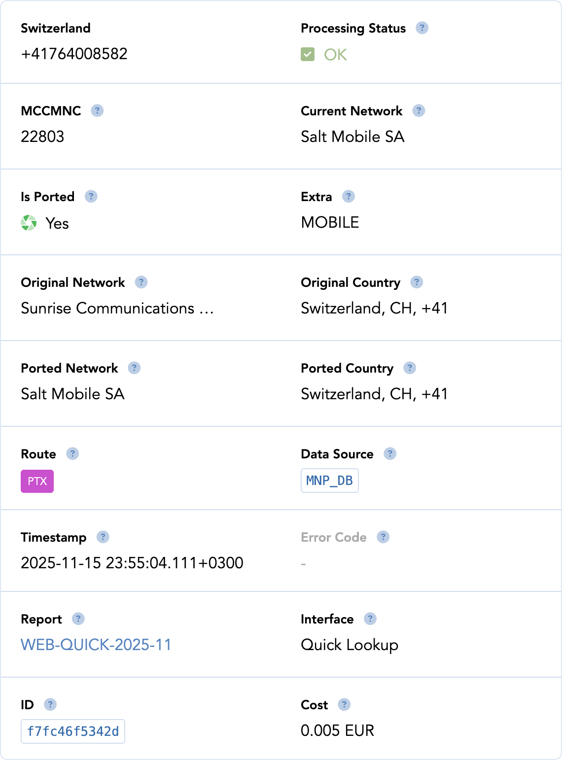Open help for the Data Source field

390,453
